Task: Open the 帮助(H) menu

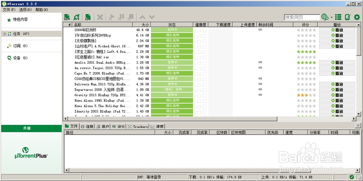Action: [x=42, y=10]
